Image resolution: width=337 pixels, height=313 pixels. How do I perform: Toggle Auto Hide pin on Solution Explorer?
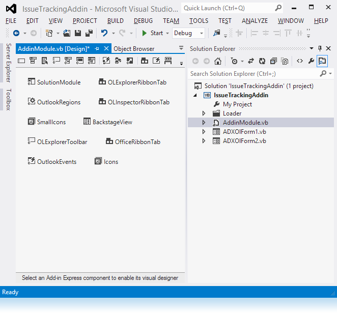point(320,48)
